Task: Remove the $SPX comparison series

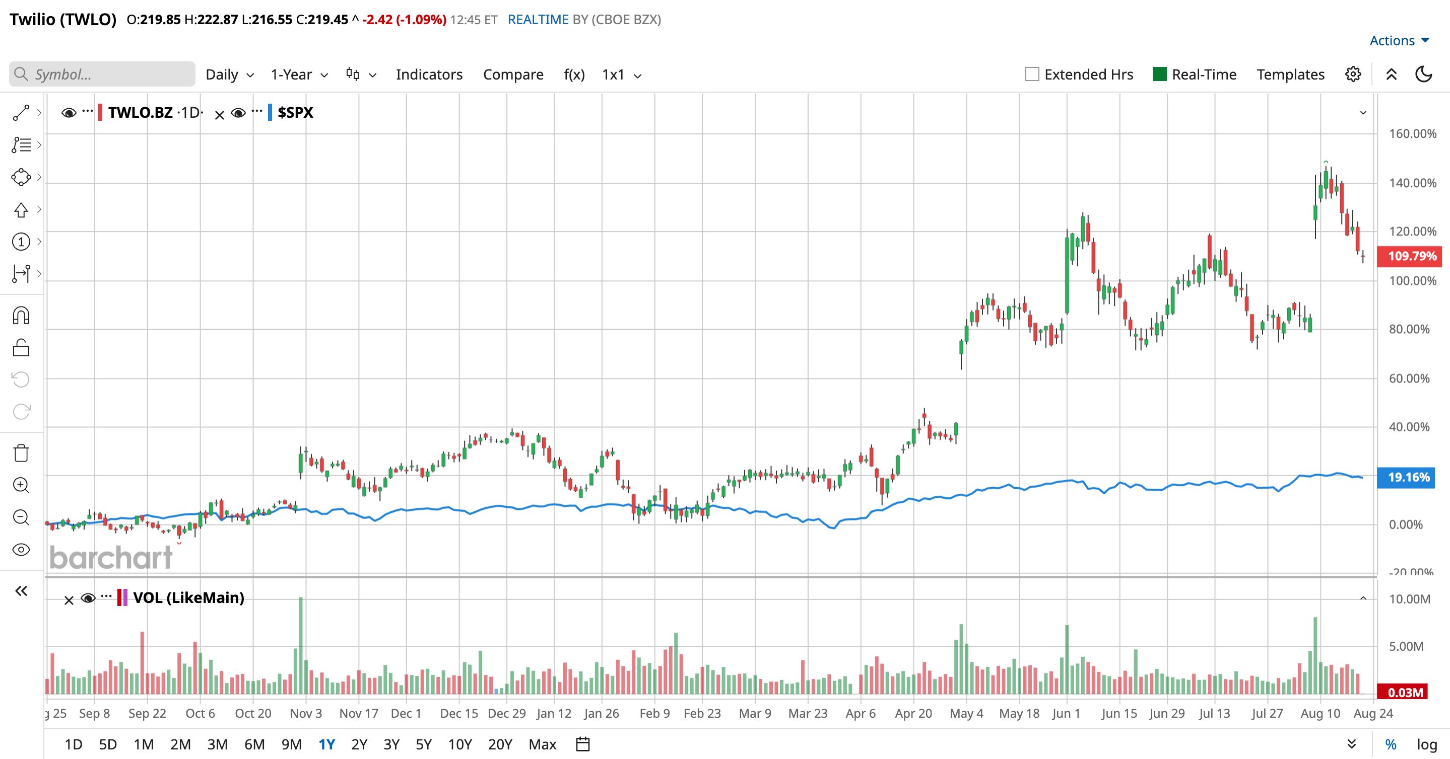Action: 220,115
